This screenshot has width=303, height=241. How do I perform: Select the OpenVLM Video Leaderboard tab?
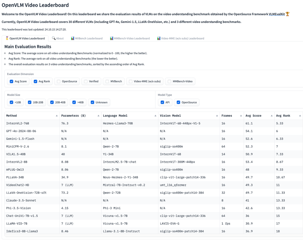(x=25, y=38)
